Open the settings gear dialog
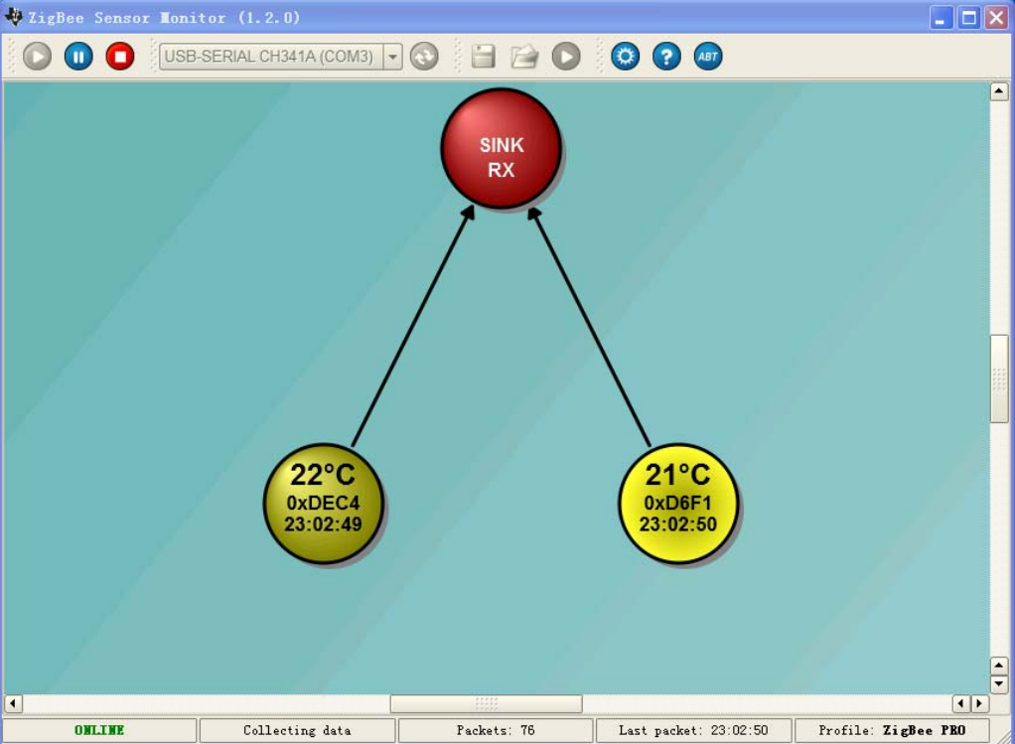Screen dimensions: 1015x744 (x=625, y=57)
